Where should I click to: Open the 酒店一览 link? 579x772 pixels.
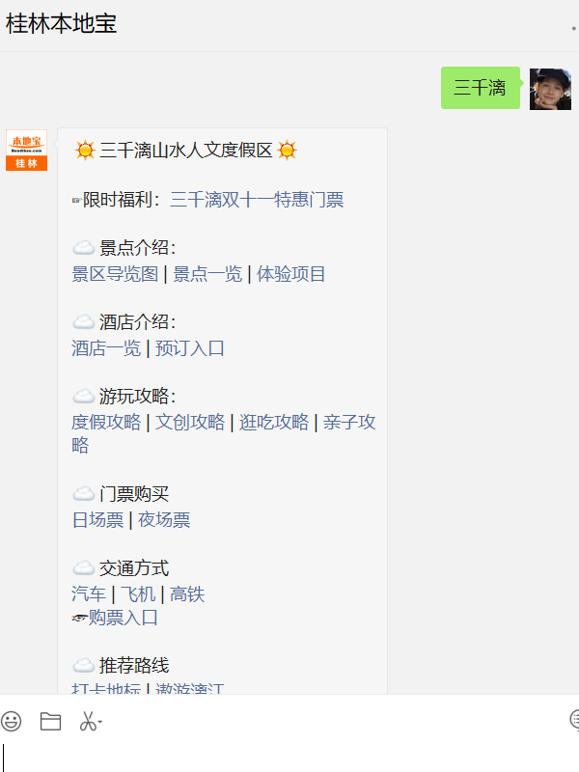[x=106, y=348]
